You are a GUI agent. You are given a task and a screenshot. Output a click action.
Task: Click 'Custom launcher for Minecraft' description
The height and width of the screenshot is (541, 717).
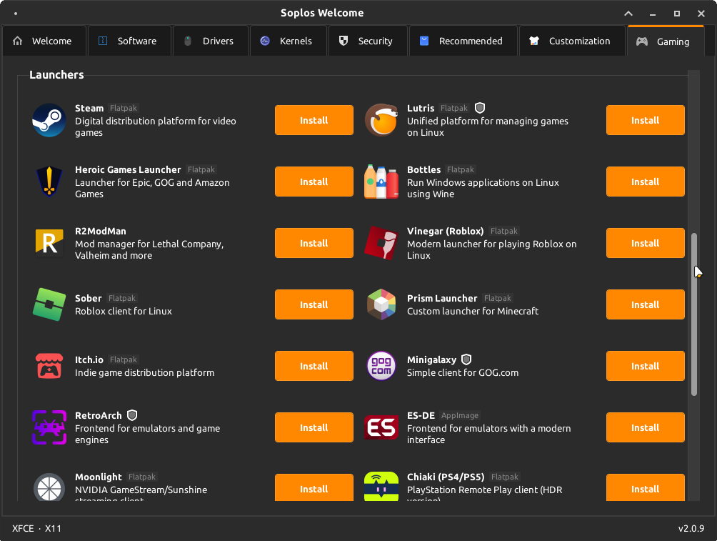coord(473,311)
